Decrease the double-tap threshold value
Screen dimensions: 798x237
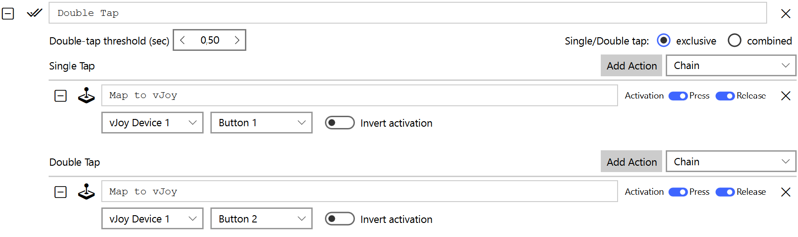point(183,40)
